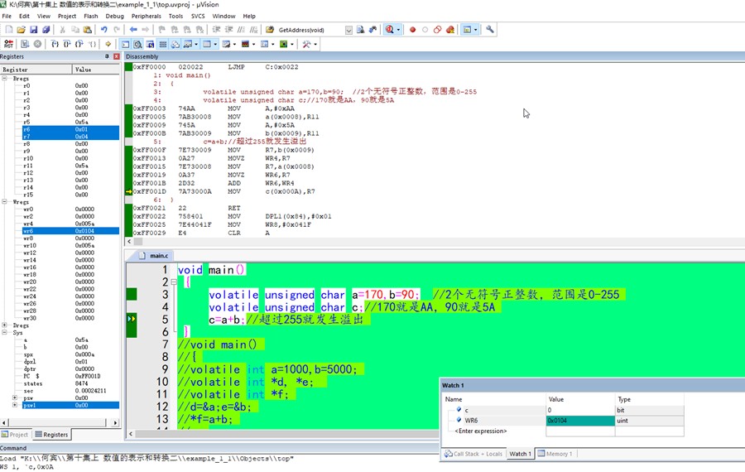This screenshot has width=745, height=472.
Task: Expand the psw register node
Action: tap(15, 398)
